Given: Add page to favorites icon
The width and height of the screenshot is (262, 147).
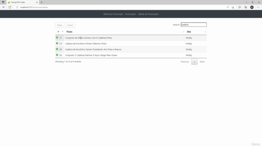Looking at the screenshot, I should [x=233, y=7].
